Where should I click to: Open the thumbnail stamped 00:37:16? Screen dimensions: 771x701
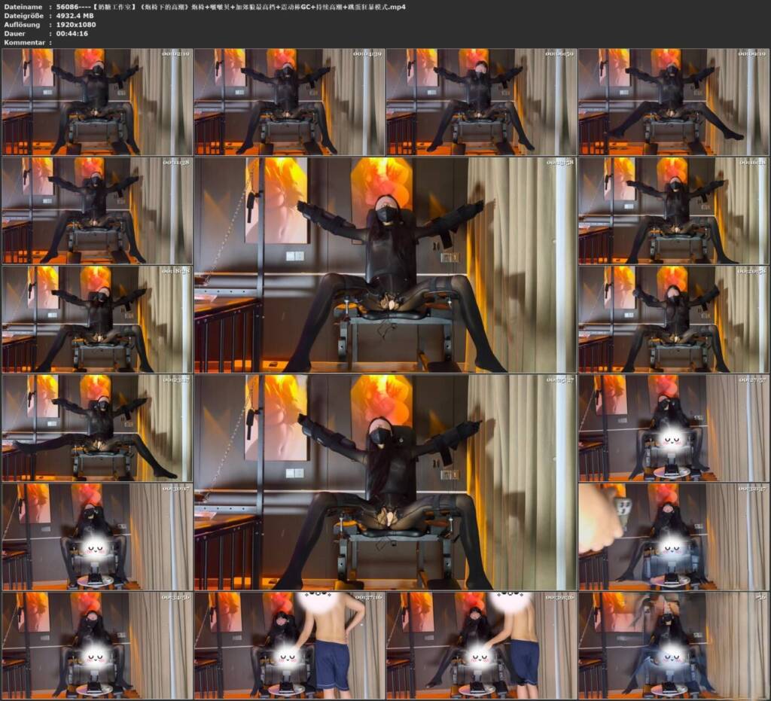[x=290, y=645]
